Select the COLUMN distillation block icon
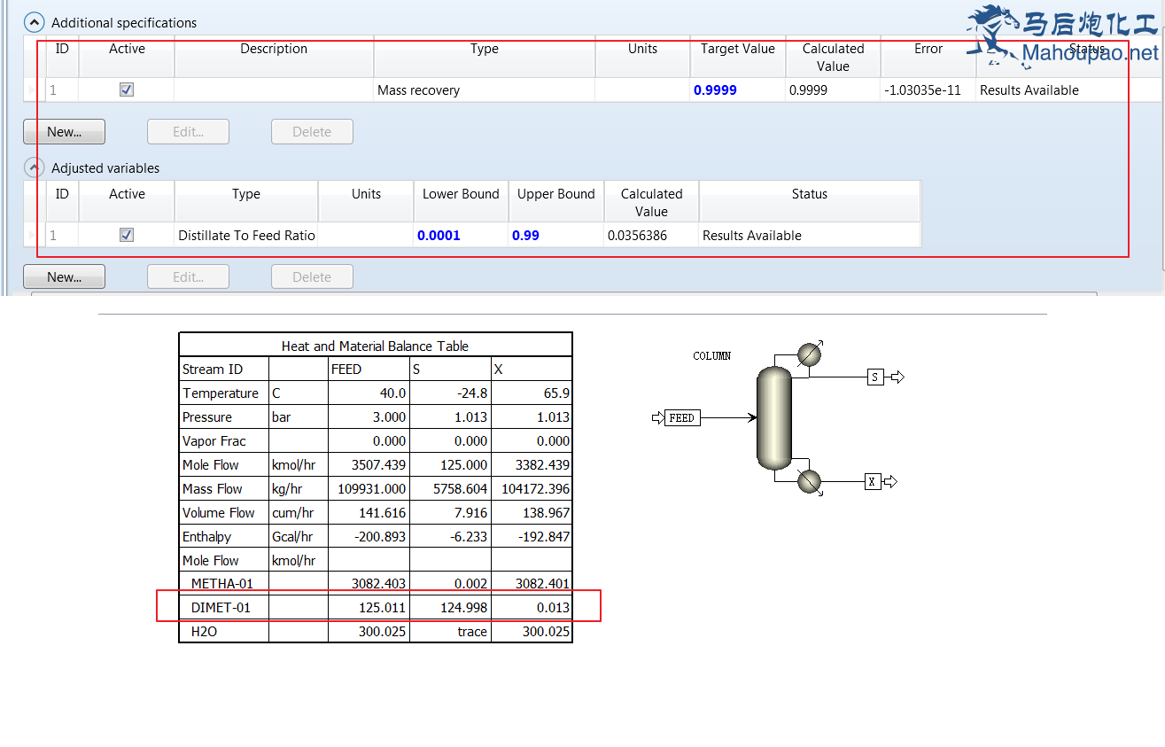 pos(773,418)
